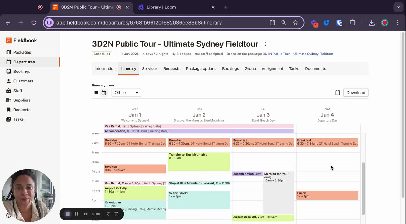Open the tour's three-dot options menu
406x224 pixels.
click(x=265, y=44)
